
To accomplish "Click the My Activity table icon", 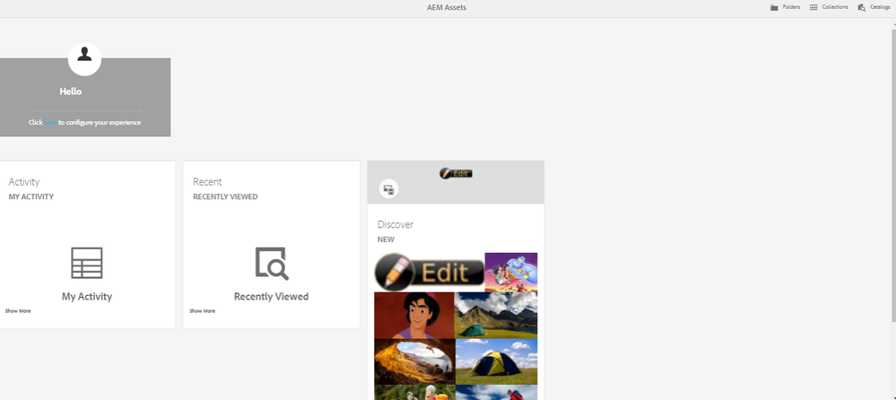I will coord(87,263).
